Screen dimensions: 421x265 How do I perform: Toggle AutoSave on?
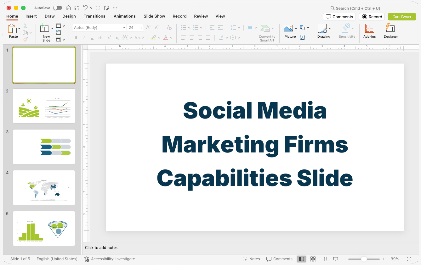click(x=58, y=8)
